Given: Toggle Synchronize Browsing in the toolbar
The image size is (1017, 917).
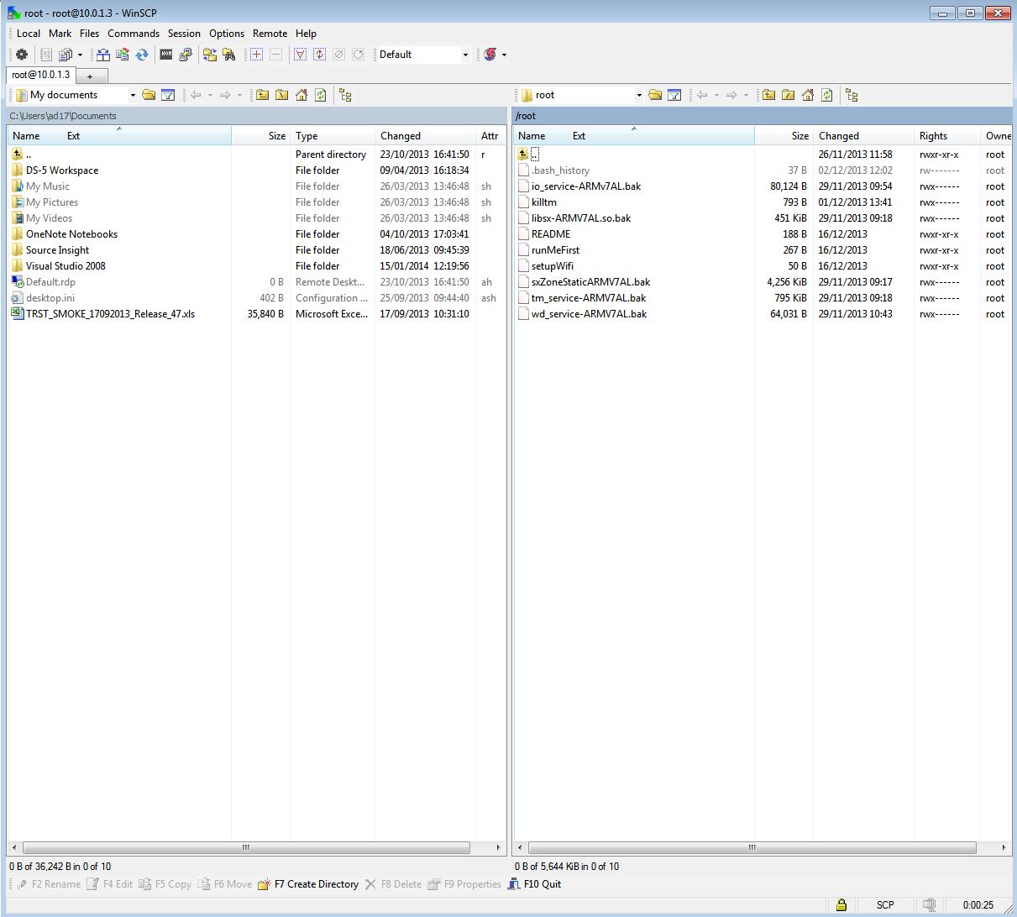Looking at the screenshot, I should pyautogui.click(x=209, y=55).
